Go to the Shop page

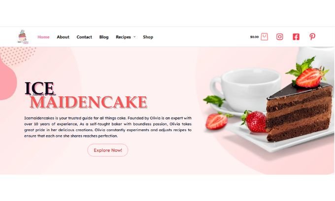[x=148, y=37]
